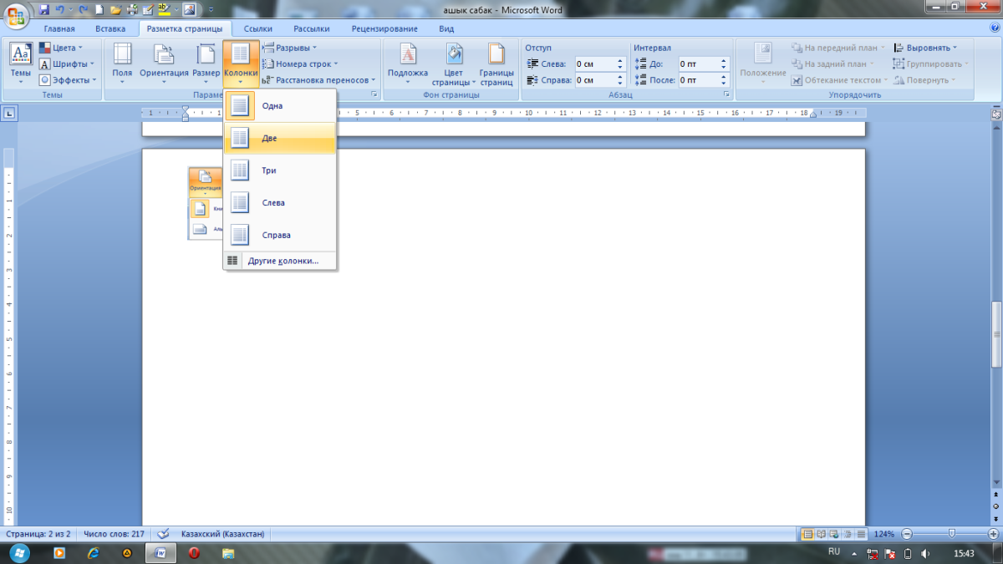
Task: Switch to Главная tab
Action: click(x=59, y=28)
